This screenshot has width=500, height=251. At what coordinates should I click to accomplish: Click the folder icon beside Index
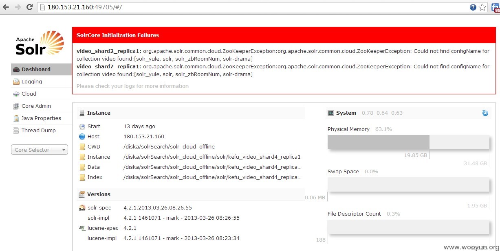pos(82,177)
